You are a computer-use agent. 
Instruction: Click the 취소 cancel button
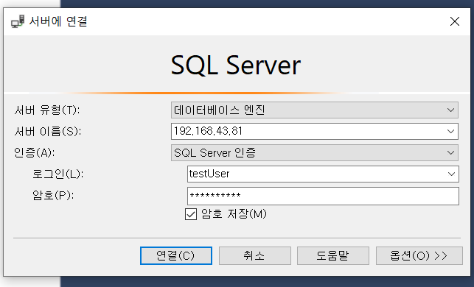click(x=255, y=255)
